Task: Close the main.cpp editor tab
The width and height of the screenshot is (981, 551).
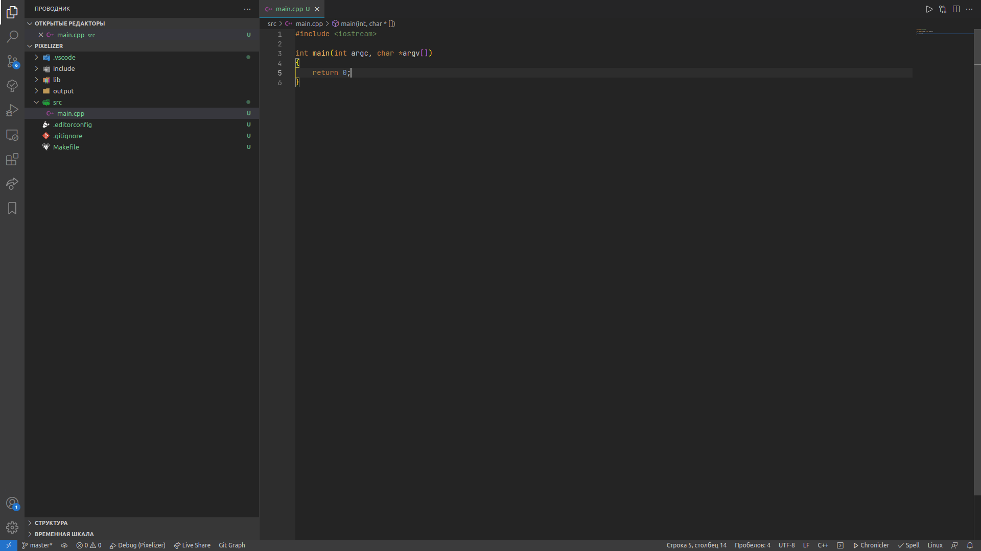Action: (x=317, y=9)
